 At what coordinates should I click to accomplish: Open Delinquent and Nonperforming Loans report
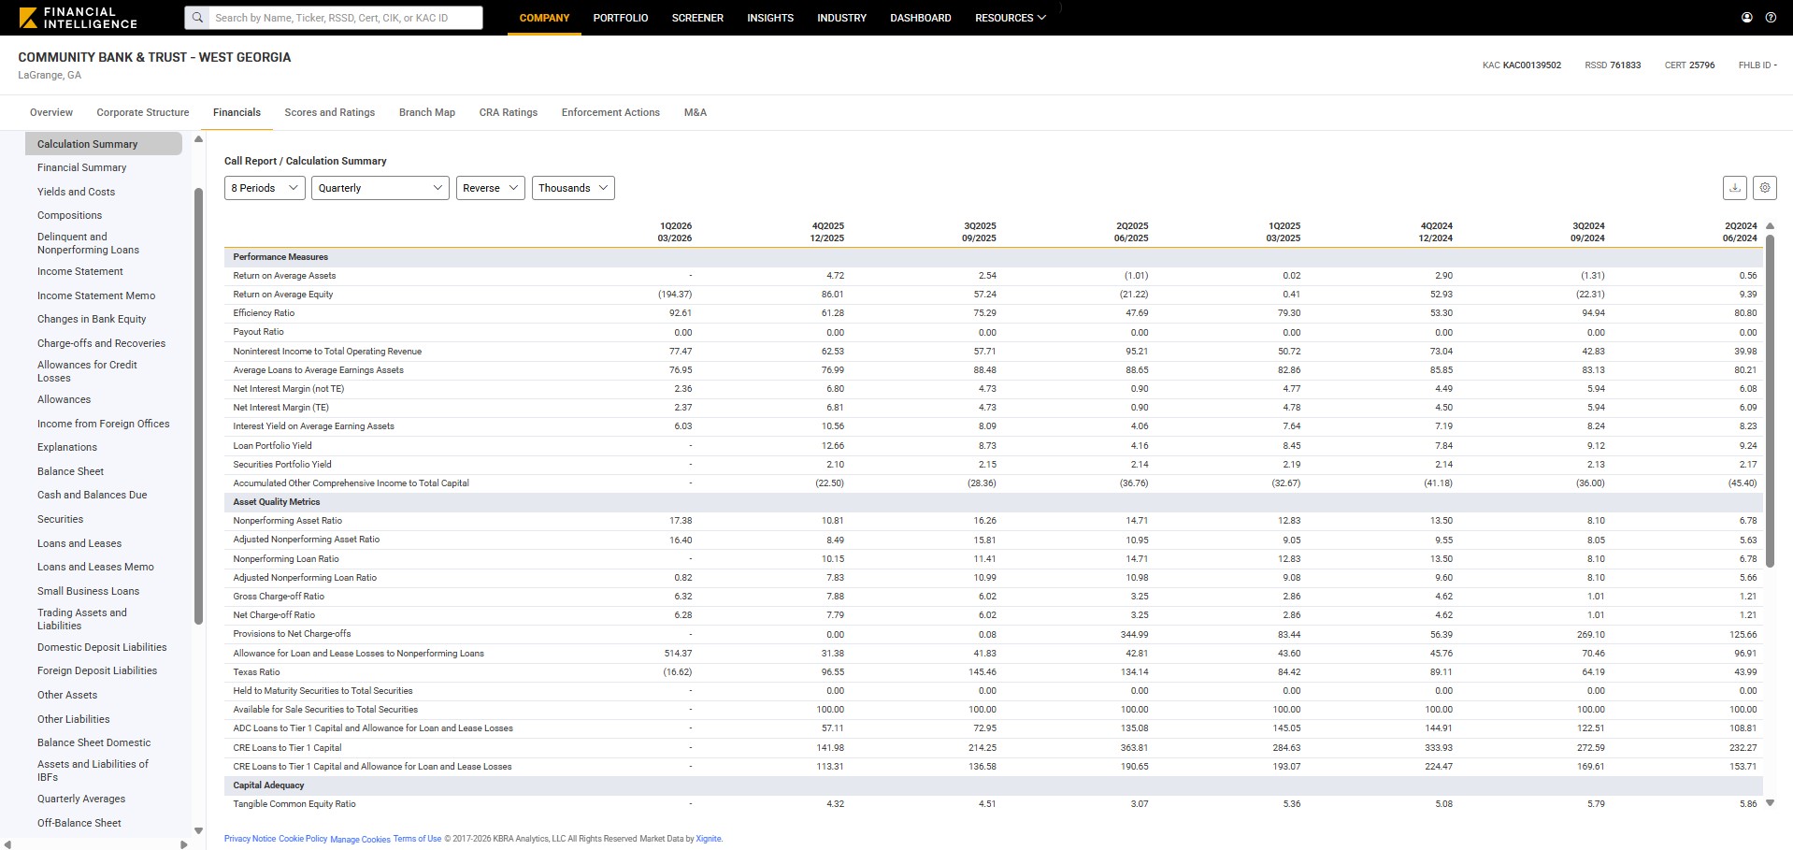88,243
